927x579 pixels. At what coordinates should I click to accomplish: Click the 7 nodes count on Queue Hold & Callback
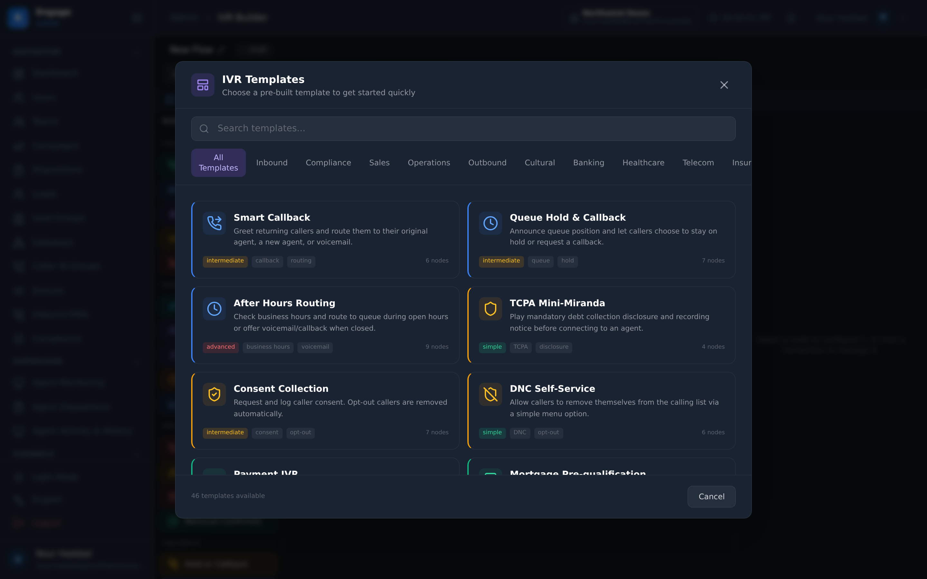[x=713, y=261]
